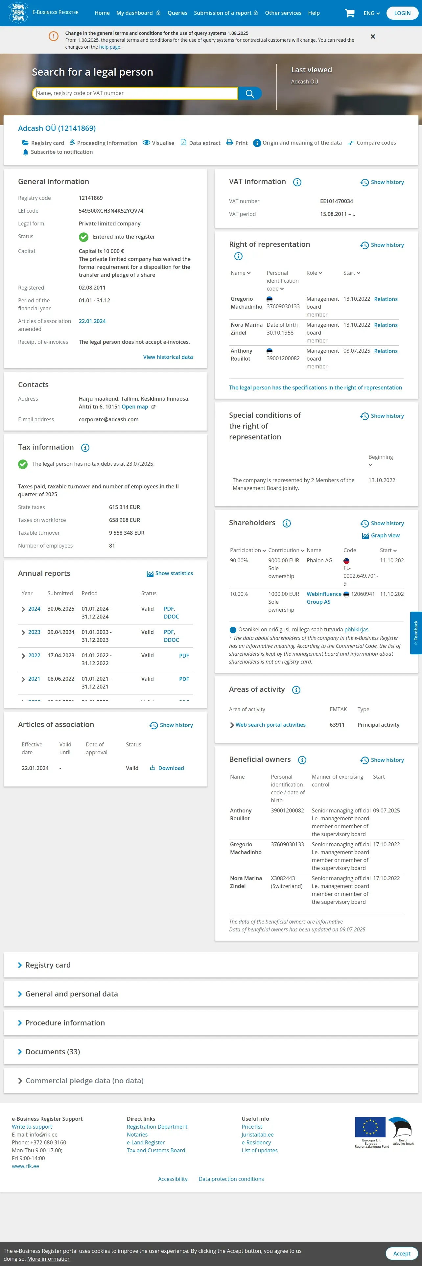Screen dimensions: 422x1266
Task: Expand the Documents (33) section
Action: click(211, 1052)
